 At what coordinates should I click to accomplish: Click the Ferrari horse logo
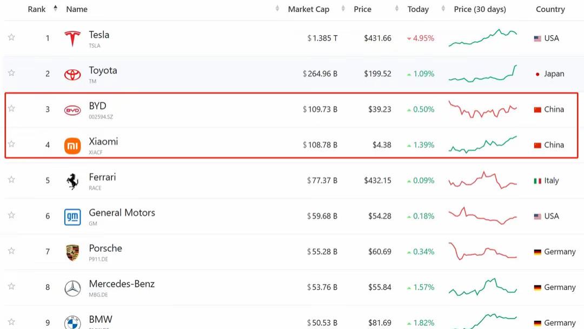point(72,181)
